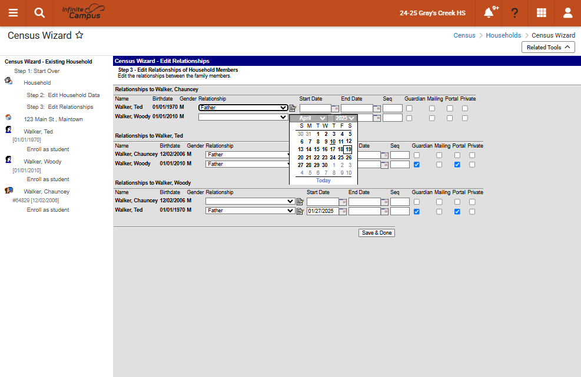Viewport: 581px width, 377px height.
Task: Click 24-25 Gray's Creek HS context selector
Action: coord(433,13)
